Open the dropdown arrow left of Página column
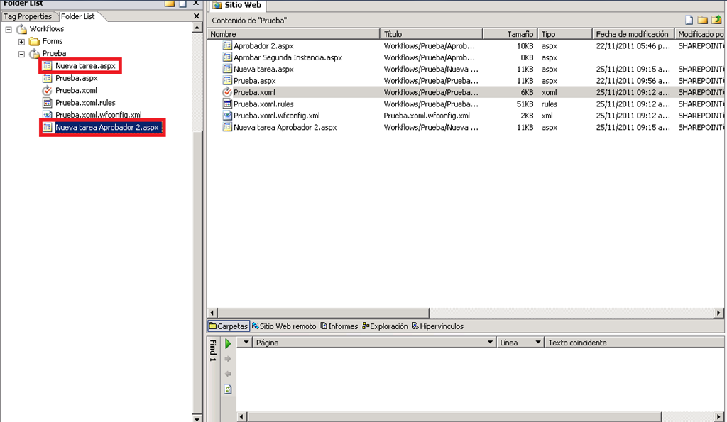Viewport: 727px width, 422px height. coord(246,343)
